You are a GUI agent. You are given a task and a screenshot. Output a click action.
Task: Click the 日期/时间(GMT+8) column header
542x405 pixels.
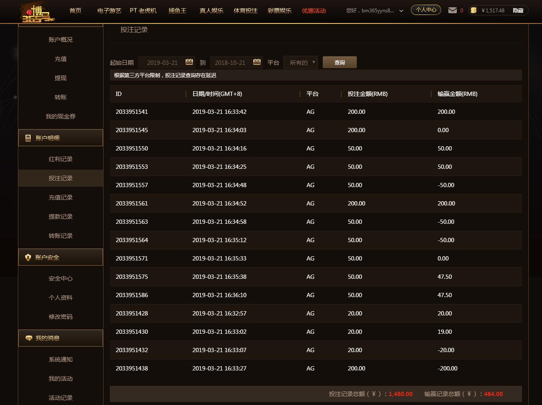point(217,94)
